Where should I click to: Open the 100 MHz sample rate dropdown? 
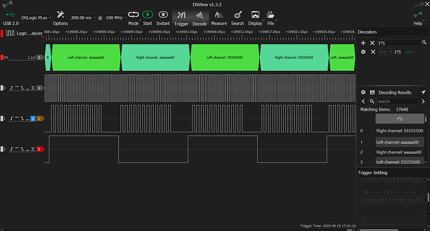pos(116,18)
